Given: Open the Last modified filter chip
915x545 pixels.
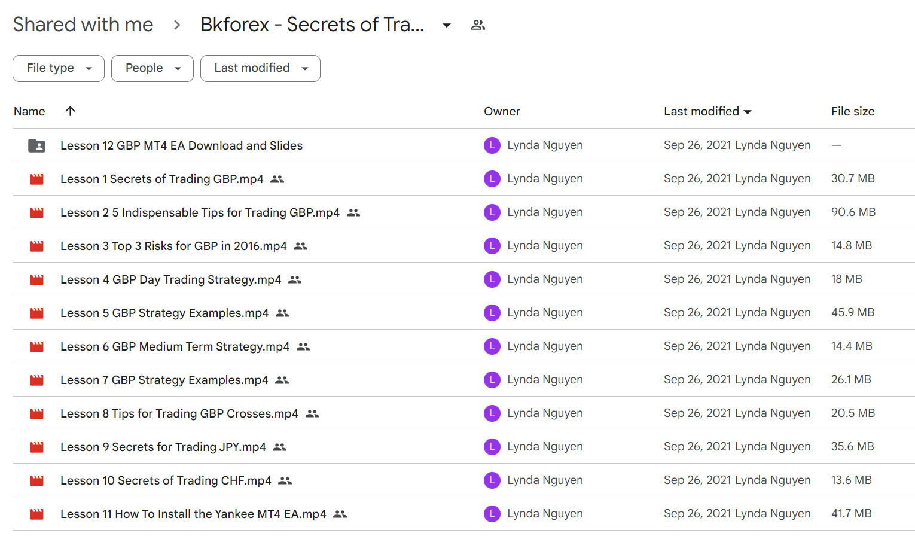Looking at the screenshot, I should [x=260, y=68].
